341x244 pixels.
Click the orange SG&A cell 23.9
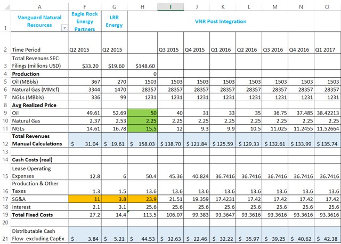(142, 199)
